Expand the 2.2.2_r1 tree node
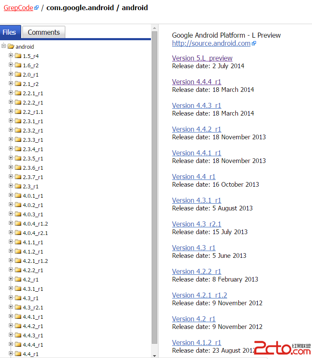 click(11, 102)
